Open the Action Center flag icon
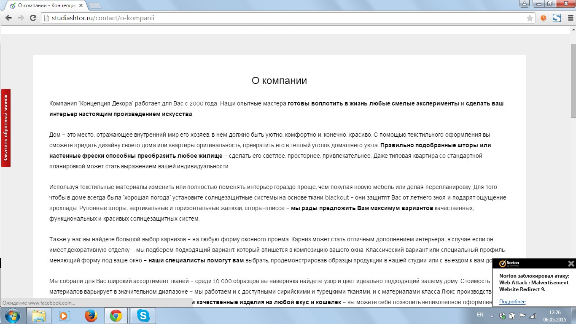 click(522, 316)
